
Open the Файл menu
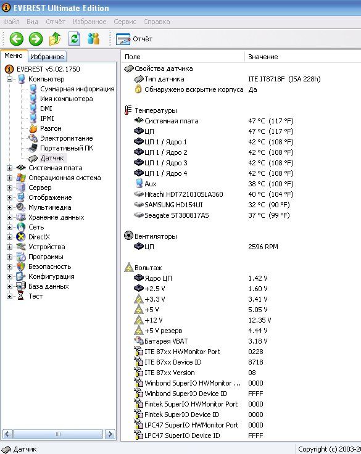click(11, 22)
